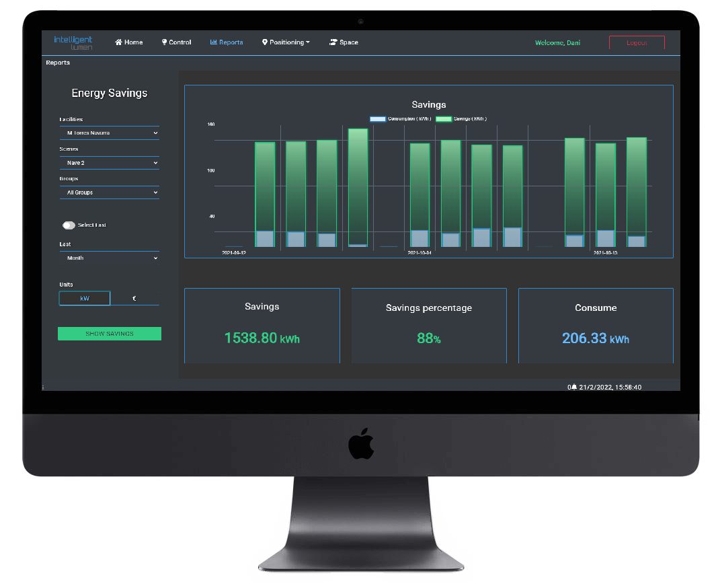Toggle the Select Last switch
This screenshot has width=716, height=586.
(x=69, y=225)
